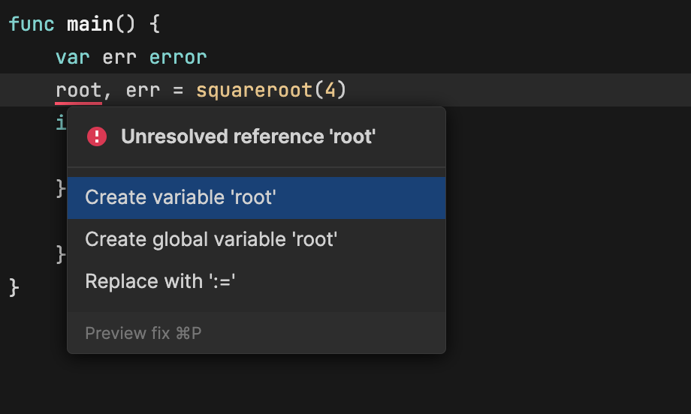Select "Create variable 'root'" quick fix
This screenshot has width=691, height=414.
click(181, 197)
